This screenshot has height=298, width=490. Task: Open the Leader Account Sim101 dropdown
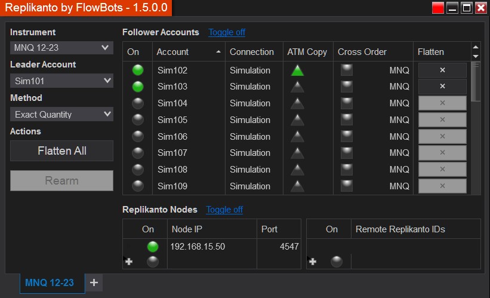click(x=61, y=81)
